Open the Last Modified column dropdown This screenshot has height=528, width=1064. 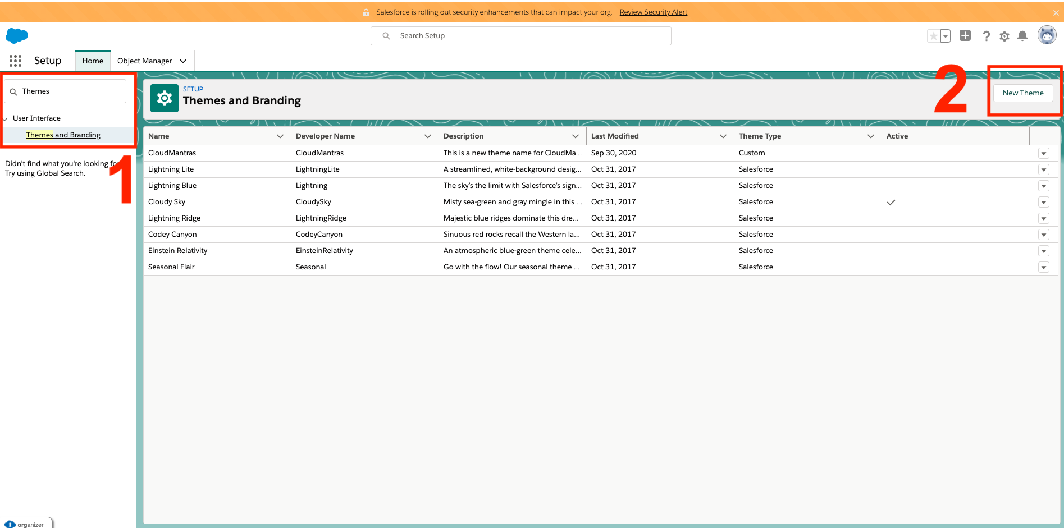click(723, 136)
